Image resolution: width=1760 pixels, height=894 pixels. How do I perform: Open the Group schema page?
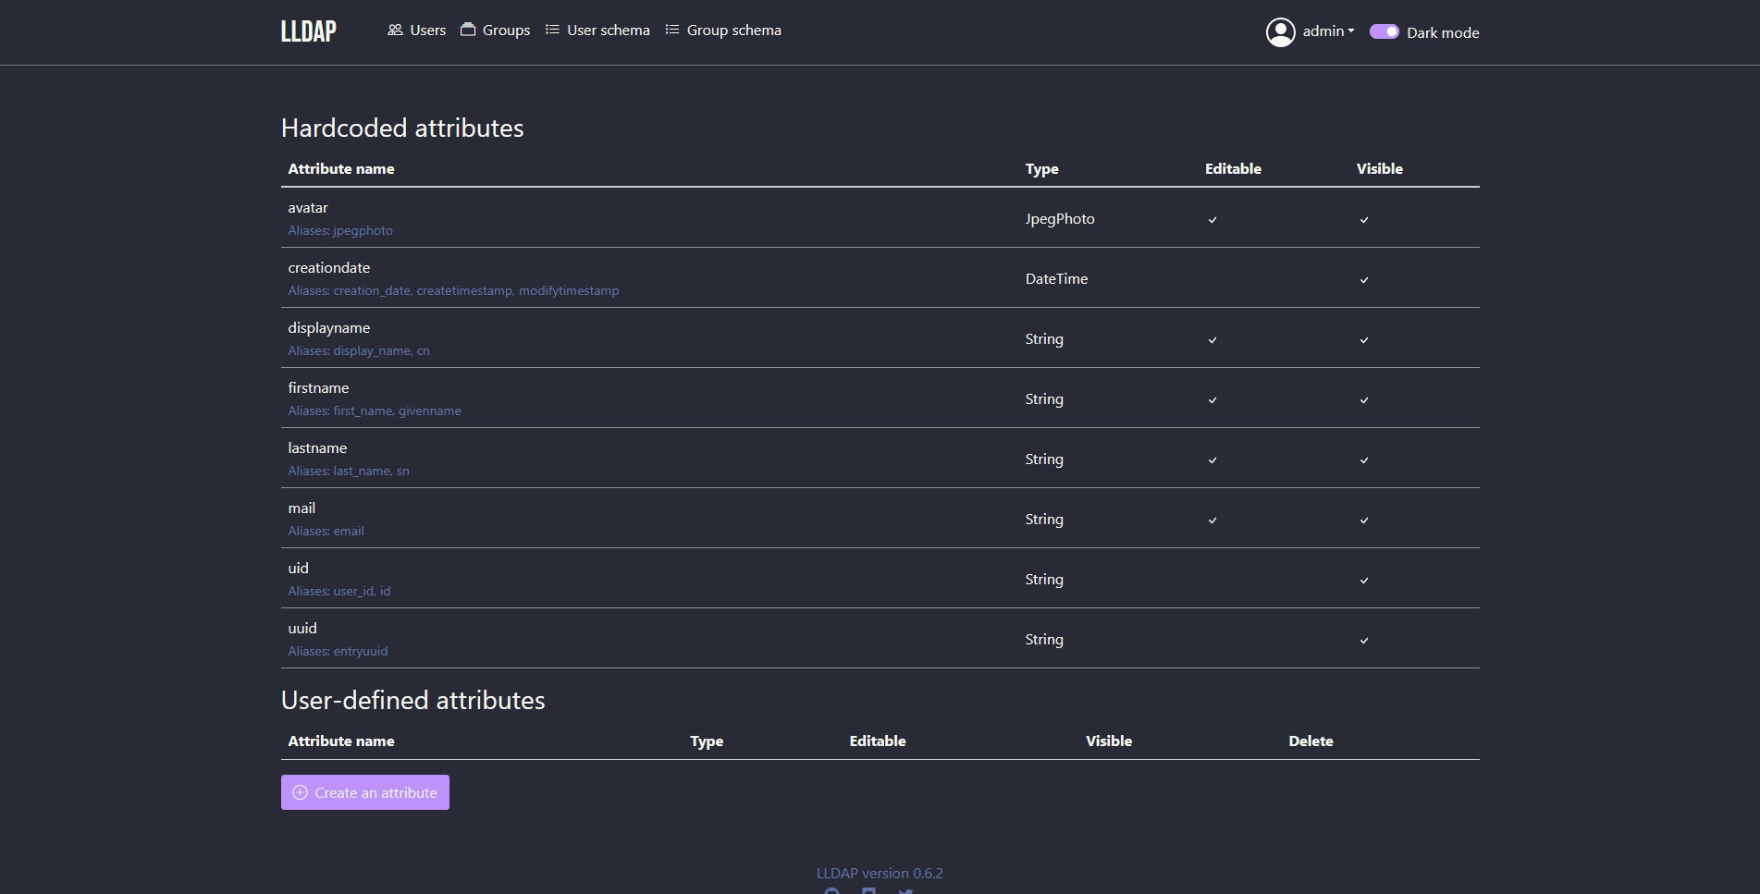coord(733,31)
